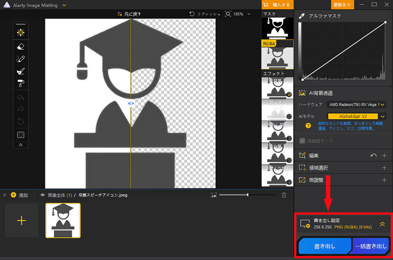The height and width of the screenshot is (260, 393).
Task: Click the top-right alpha curve point
Action: coord(385,22)
